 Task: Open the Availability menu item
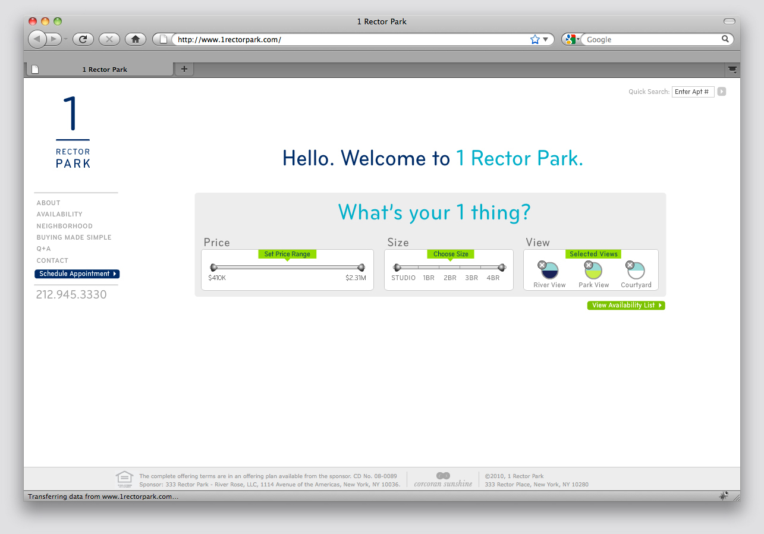pos(59,214)
